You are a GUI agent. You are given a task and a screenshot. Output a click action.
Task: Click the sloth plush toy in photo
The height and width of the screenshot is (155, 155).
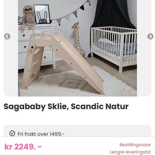click(28, 16)
